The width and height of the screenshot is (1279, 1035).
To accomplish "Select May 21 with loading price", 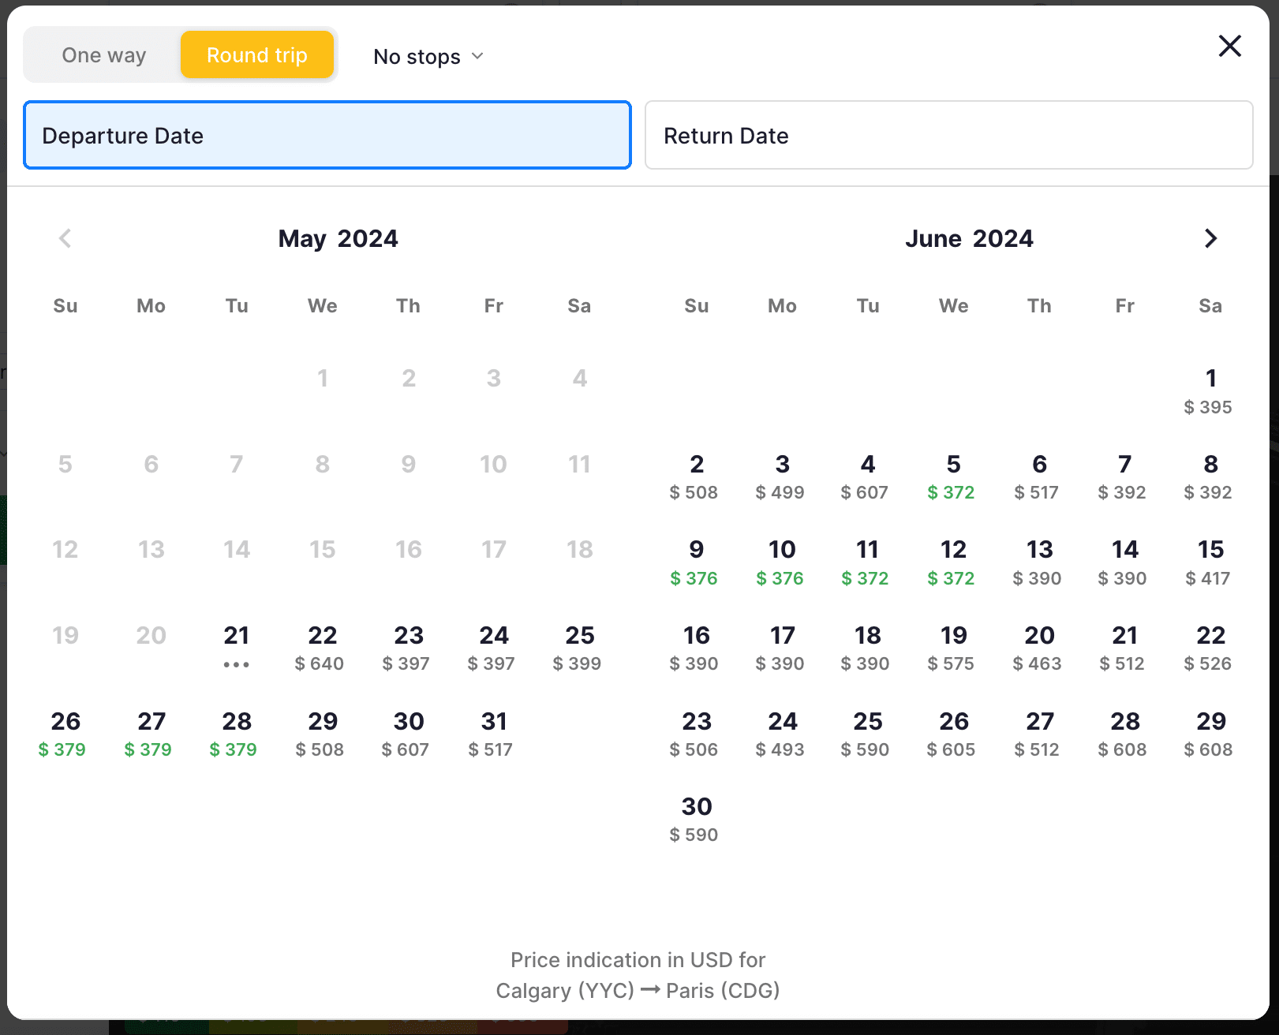I will pos(236,647).
